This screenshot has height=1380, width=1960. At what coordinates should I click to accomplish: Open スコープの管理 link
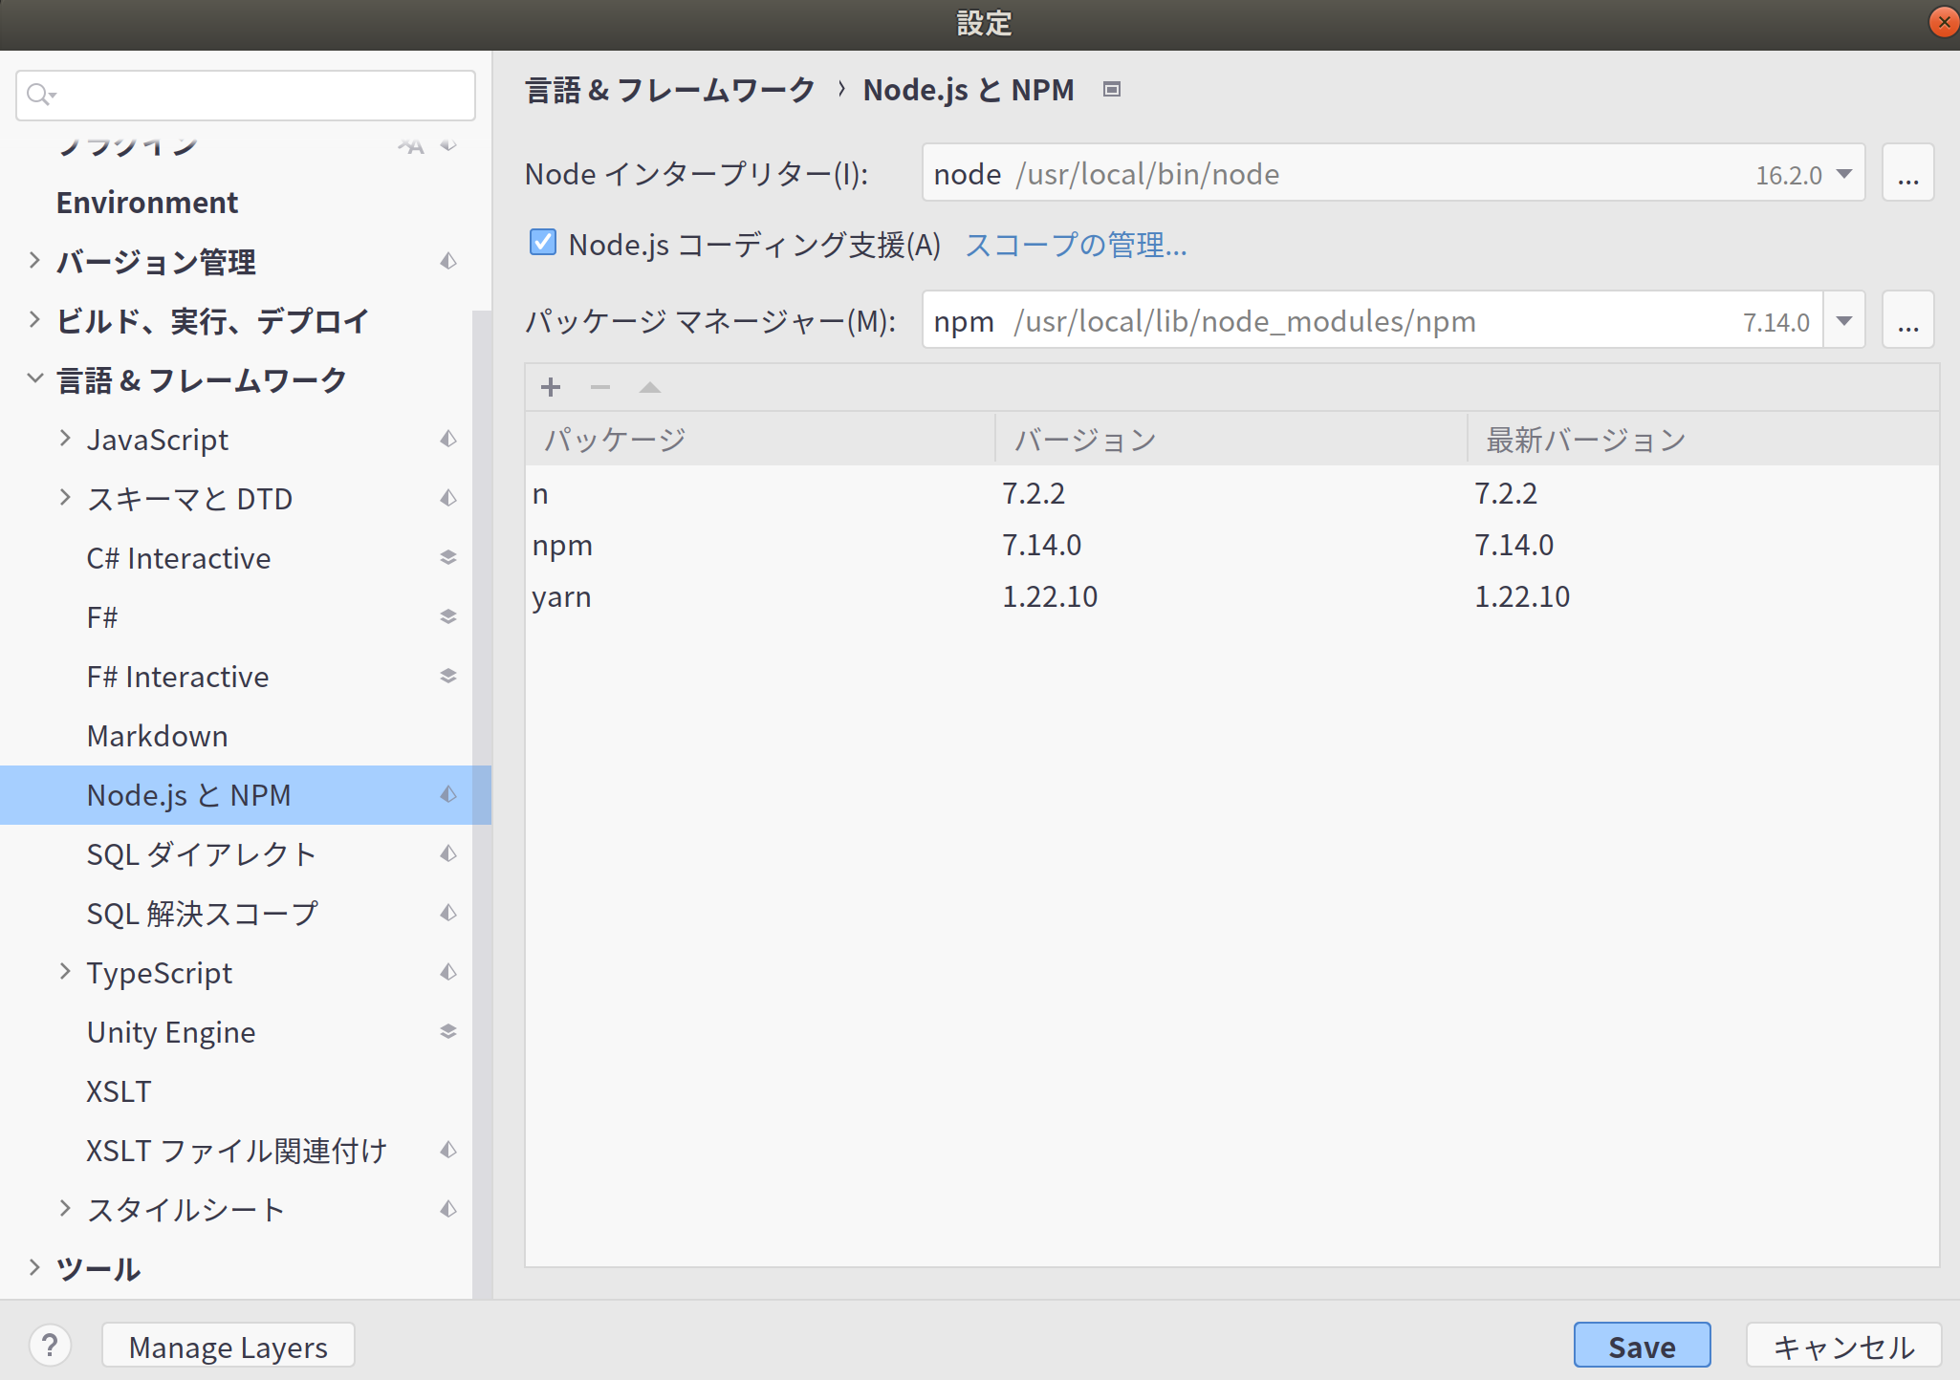(x=1076, y=246)
